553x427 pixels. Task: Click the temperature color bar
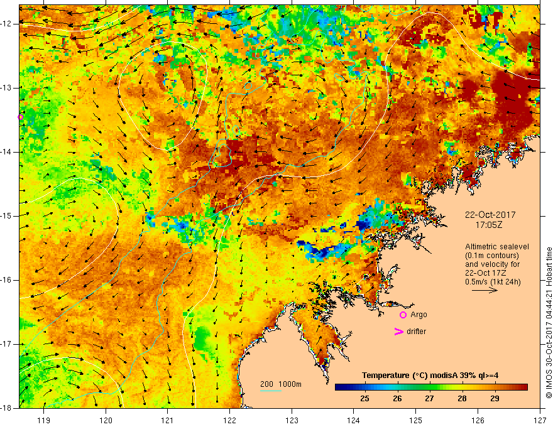coord(431,387)
